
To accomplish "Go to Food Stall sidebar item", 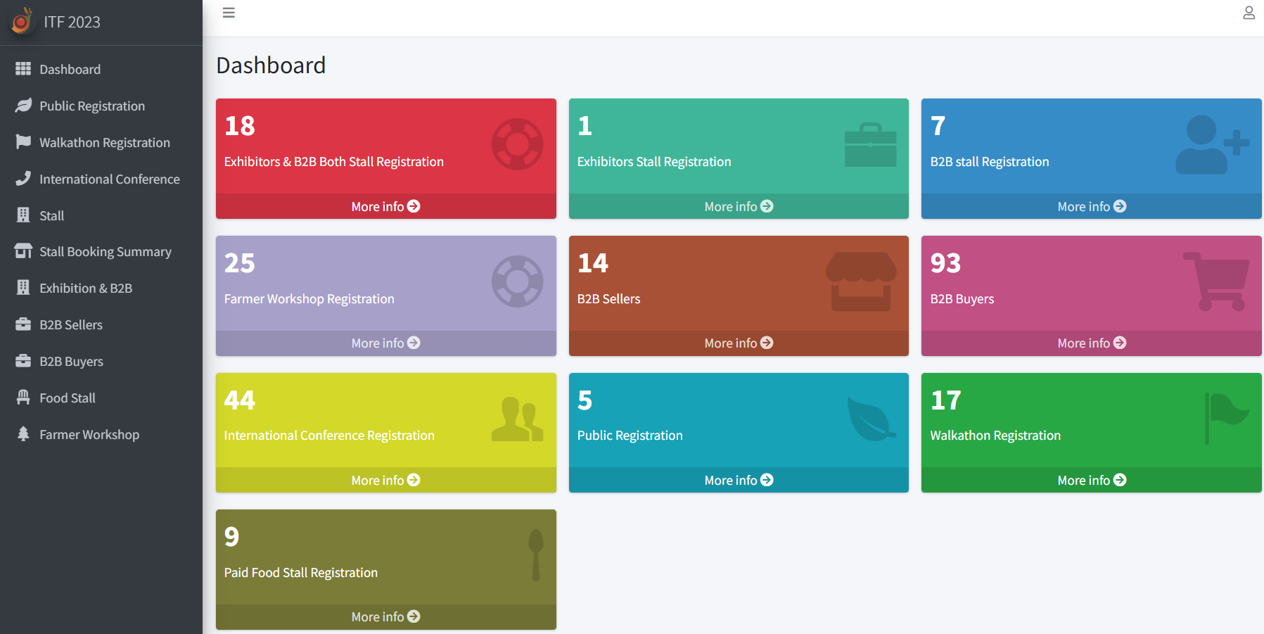I will [x=101, y=398].
